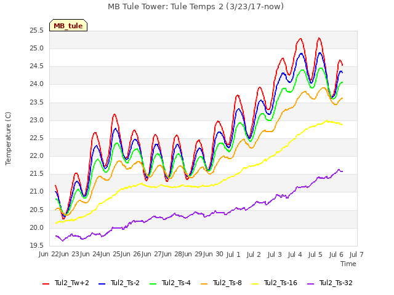Click the Jul 7 x-axis label

point(356,254)
